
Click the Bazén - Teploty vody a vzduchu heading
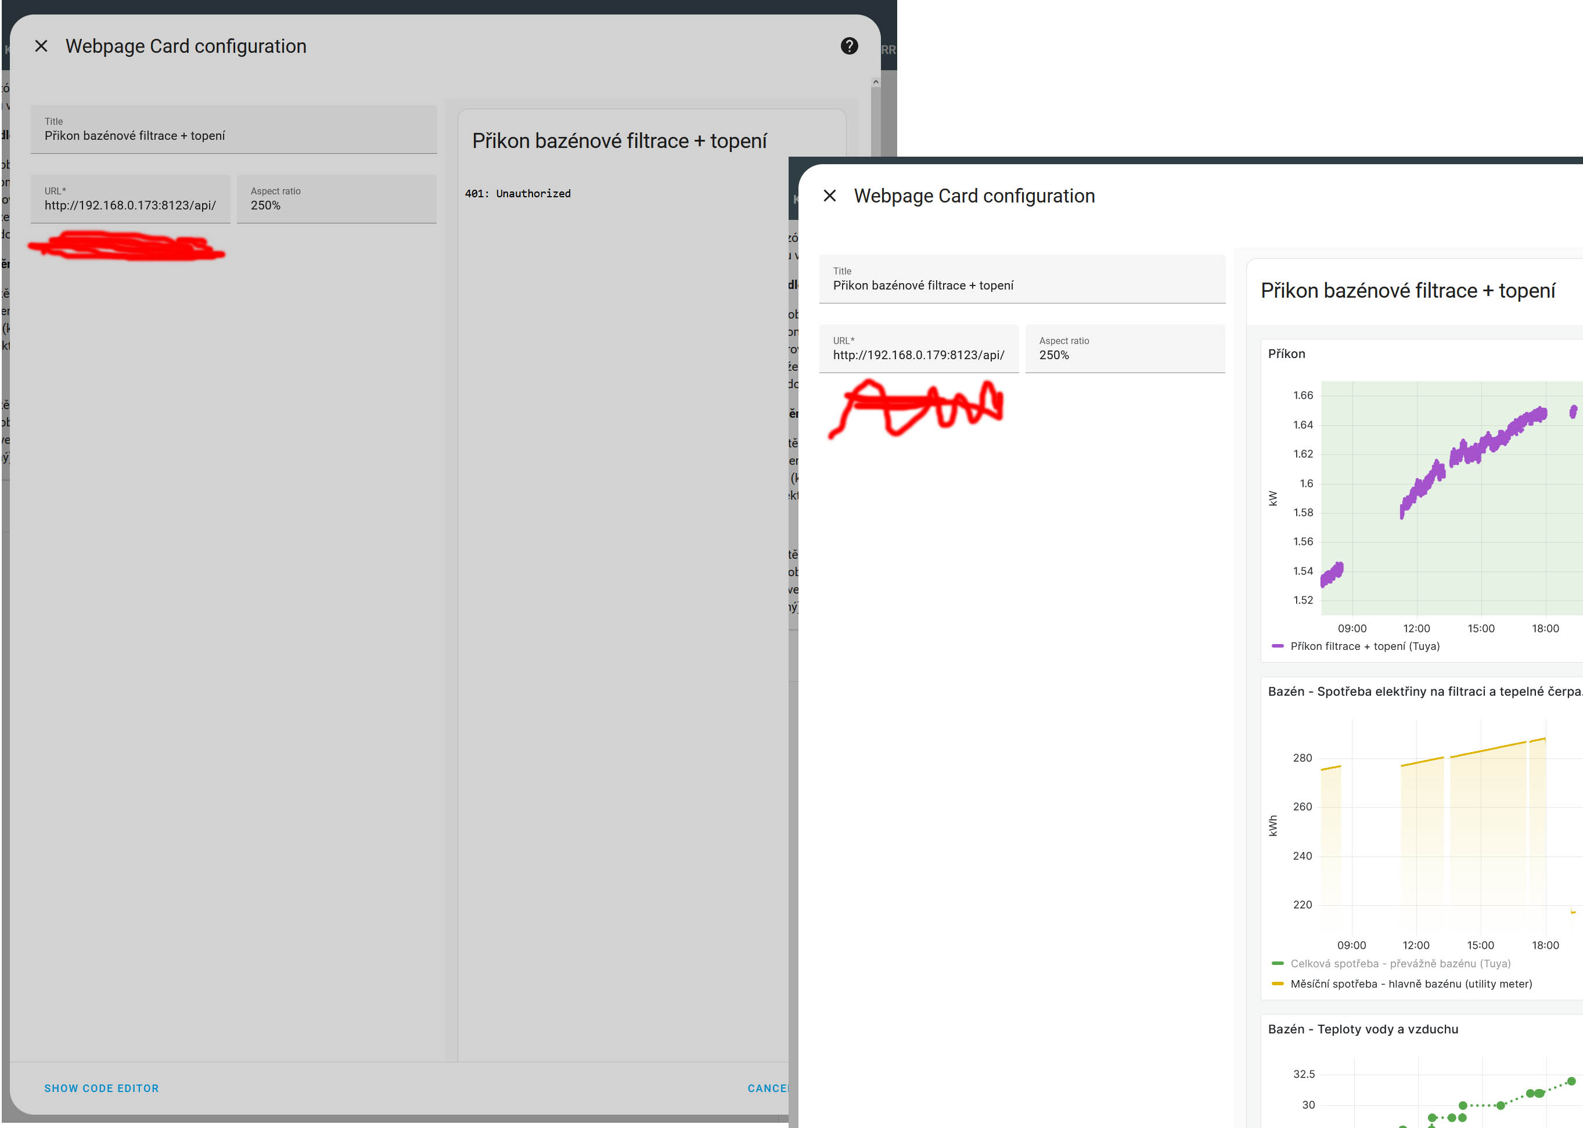tap(1362, 1029)
